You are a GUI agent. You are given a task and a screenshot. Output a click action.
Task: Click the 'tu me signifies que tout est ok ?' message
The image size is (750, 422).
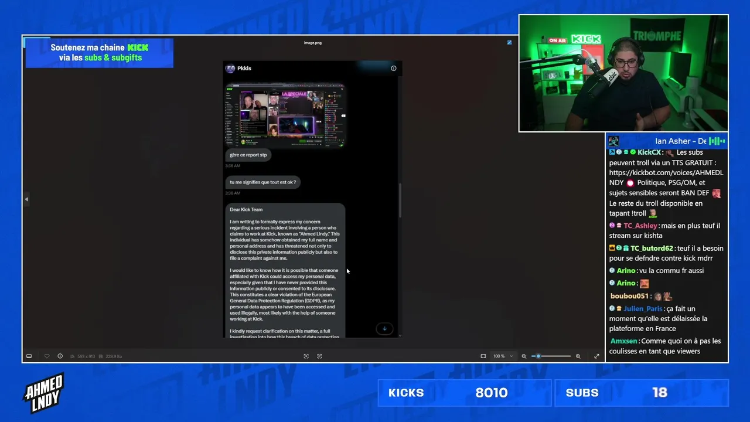[x=262, y=182]
